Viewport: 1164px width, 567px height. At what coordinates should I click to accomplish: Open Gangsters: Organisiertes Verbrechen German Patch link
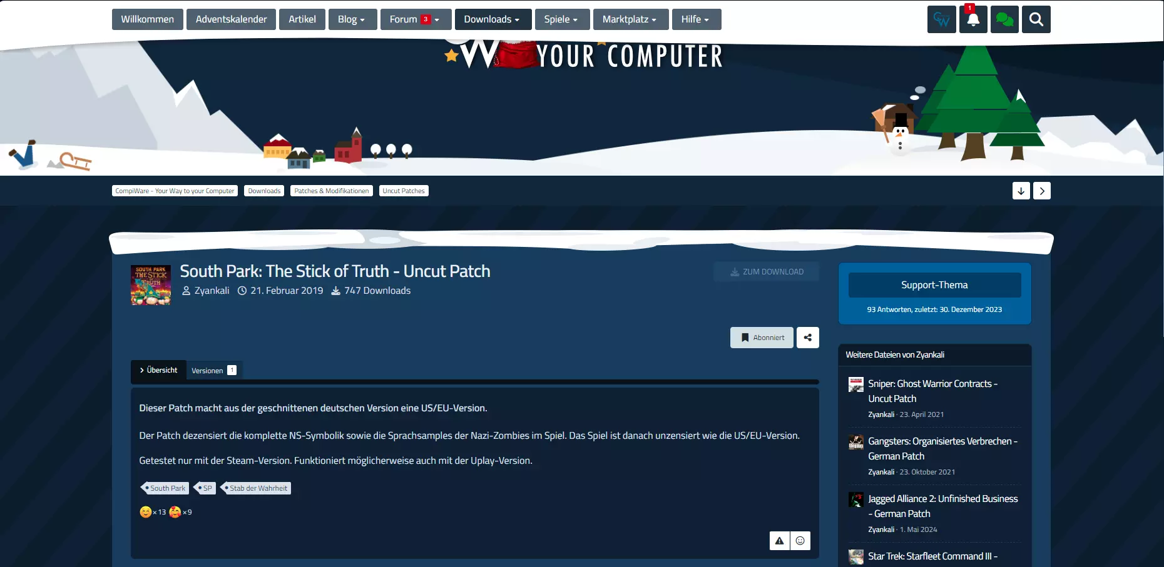pyautogui.click(x=942, y=449)
